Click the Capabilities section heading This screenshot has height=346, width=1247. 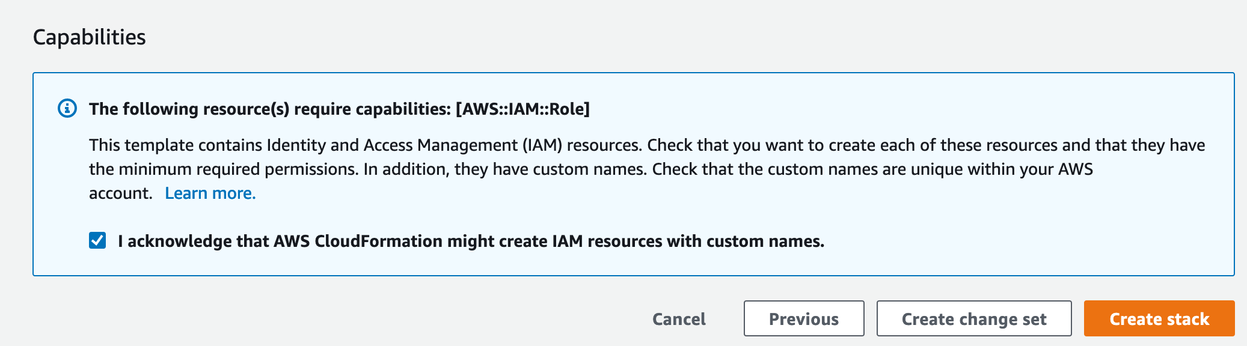[x=89, y=37]
